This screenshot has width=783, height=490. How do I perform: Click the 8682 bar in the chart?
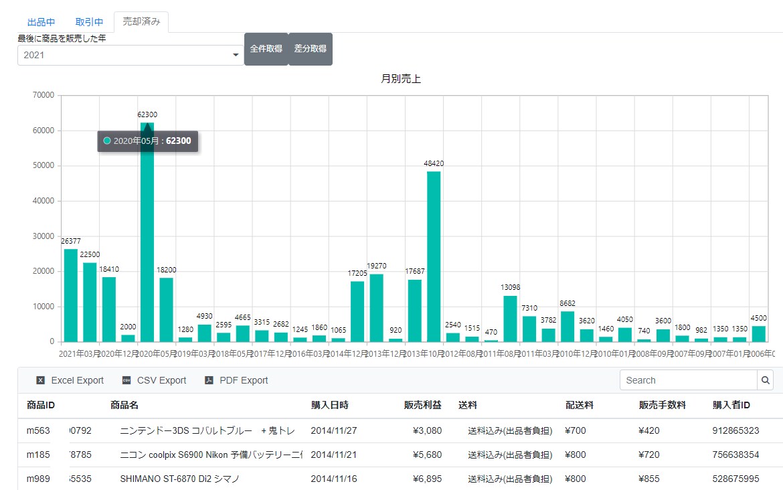click(568, 327)
